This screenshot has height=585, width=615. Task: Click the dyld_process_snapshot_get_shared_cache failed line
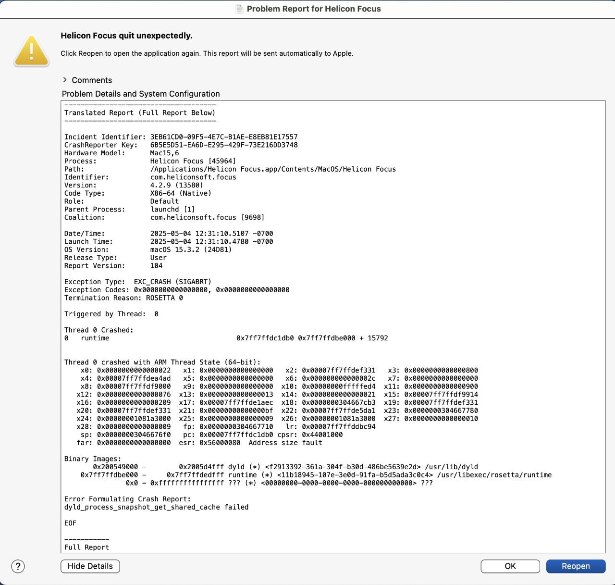tap(157, 507)
